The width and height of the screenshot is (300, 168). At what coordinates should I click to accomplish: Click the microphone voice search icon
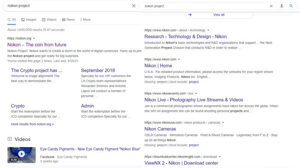pos(282,6)
